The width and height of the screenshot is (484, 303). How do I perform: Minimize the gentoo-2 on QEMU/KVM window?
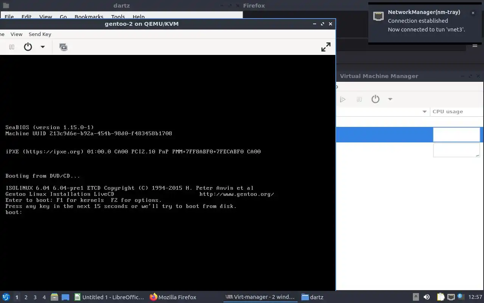(x=315, y=23)
